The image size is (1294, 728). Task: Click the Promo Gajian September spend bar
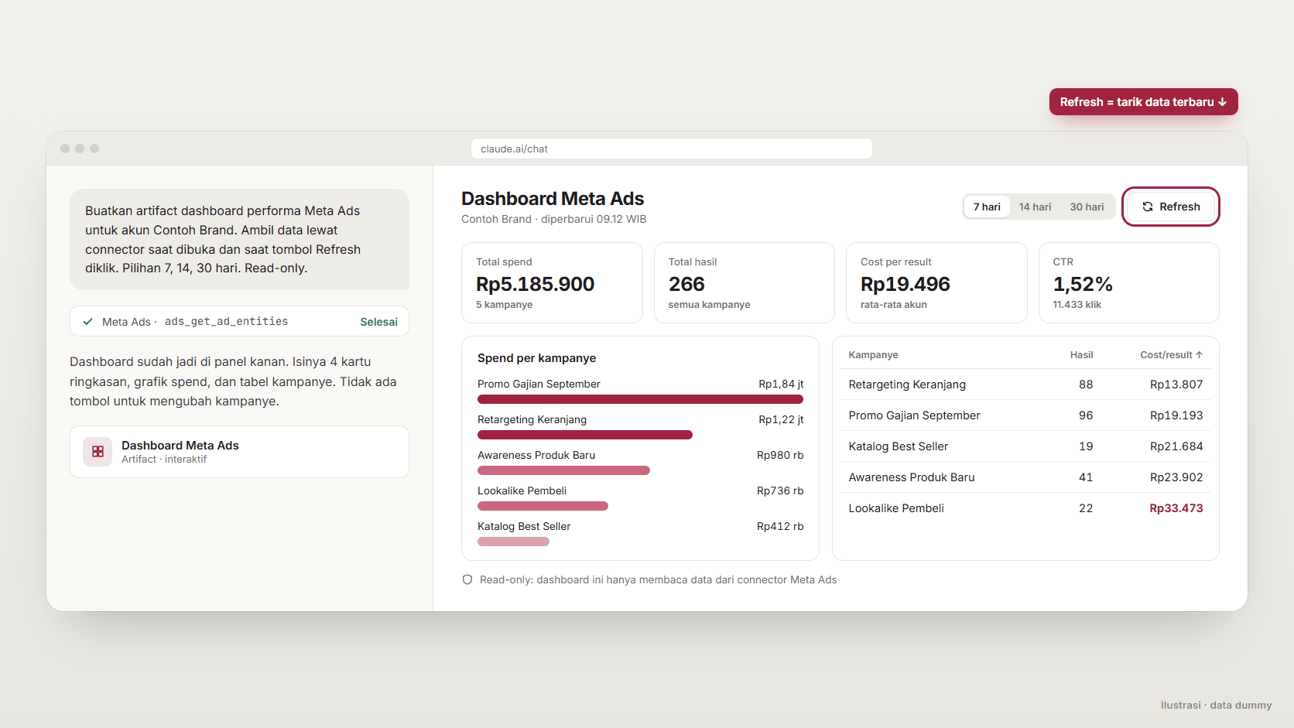point(640,399)
